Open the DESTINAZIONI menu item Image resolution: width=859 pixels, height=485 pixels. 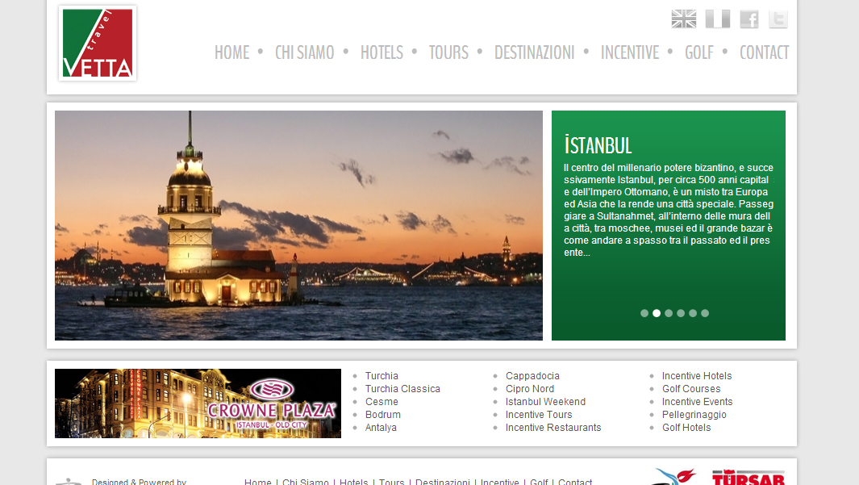[534, 52]
